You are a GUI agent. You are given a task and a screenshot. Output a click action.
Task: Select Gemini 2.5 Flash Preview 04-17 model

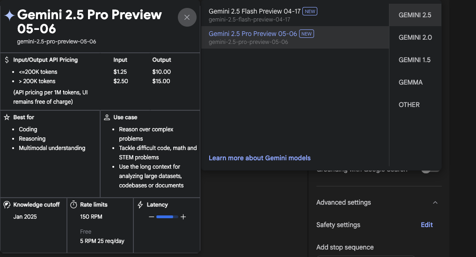295,15
